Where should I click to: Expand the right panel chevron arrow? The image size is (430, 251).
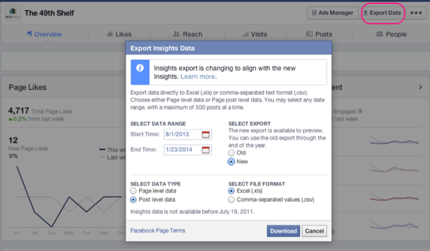coord(421,87)
